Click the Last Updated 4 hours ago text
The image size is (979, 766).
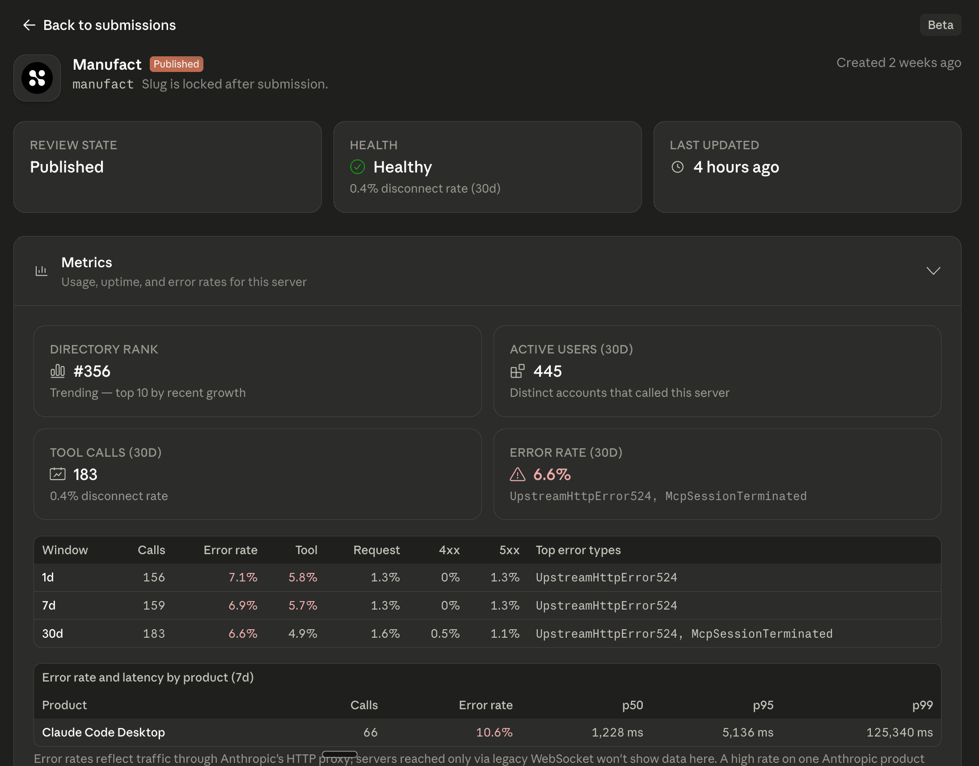click(x=736, y=167)
